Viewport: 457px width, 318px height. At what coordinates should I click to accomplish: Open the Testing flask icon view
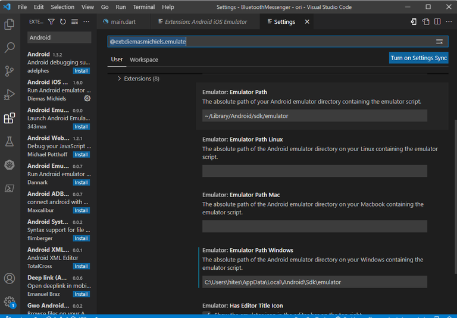(x=10, y=141)
